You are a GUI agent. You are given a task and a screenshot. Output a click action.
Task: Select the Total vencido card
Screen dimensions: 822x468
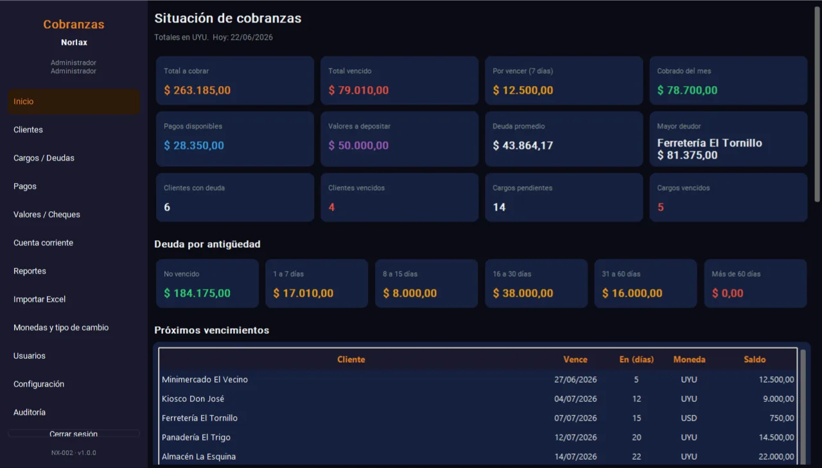pyautogui.click(x=399, y=81)
